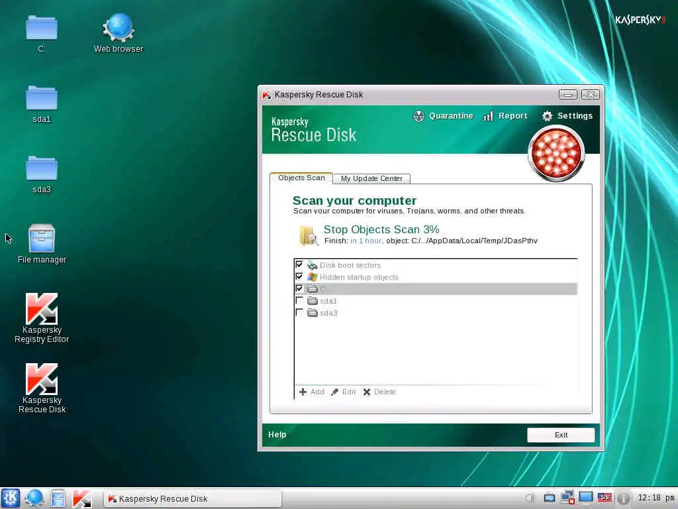
Task: Check the sda3 scan checkbox
Action: click(x=299, y=312)
